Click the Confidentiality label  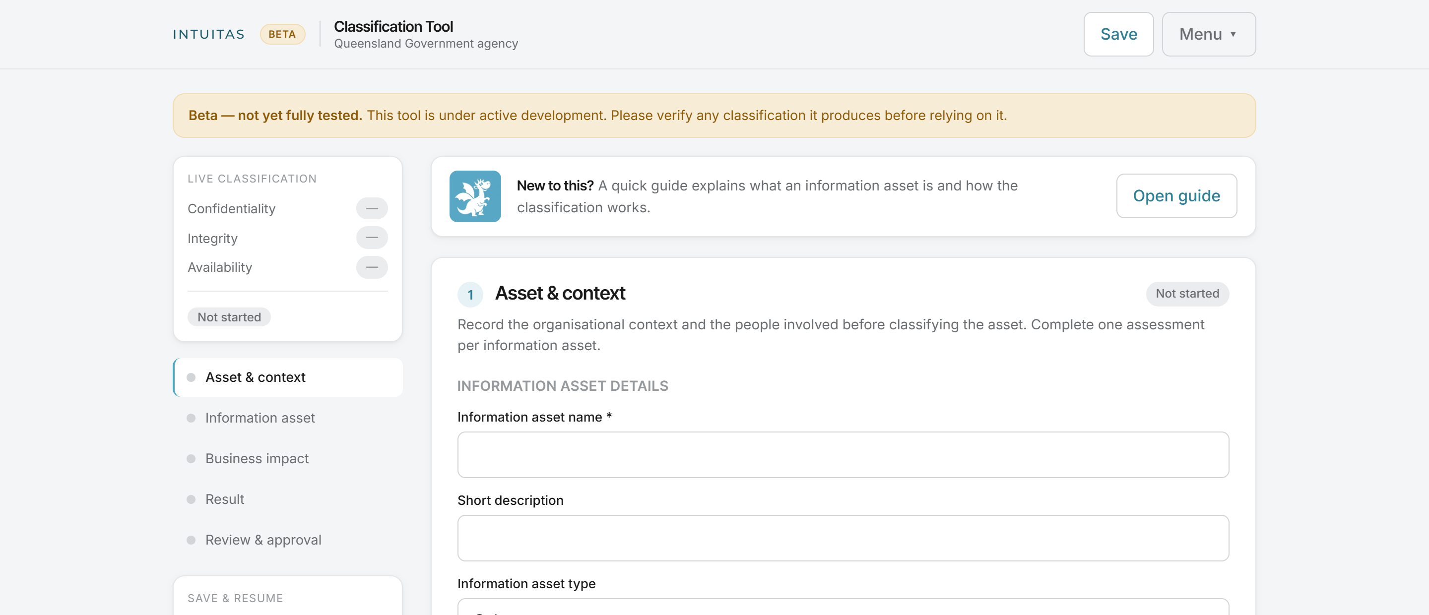(231, 208)
